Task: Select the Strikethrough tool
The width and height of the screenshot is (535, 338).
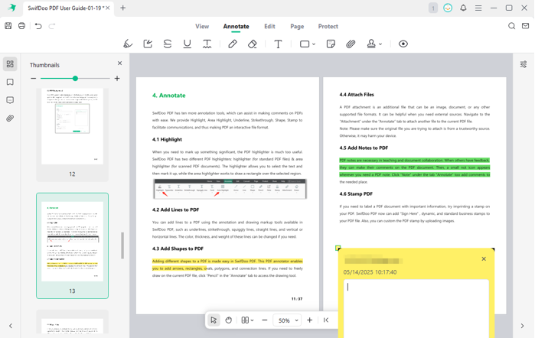Action: click(x=168, y=44)
